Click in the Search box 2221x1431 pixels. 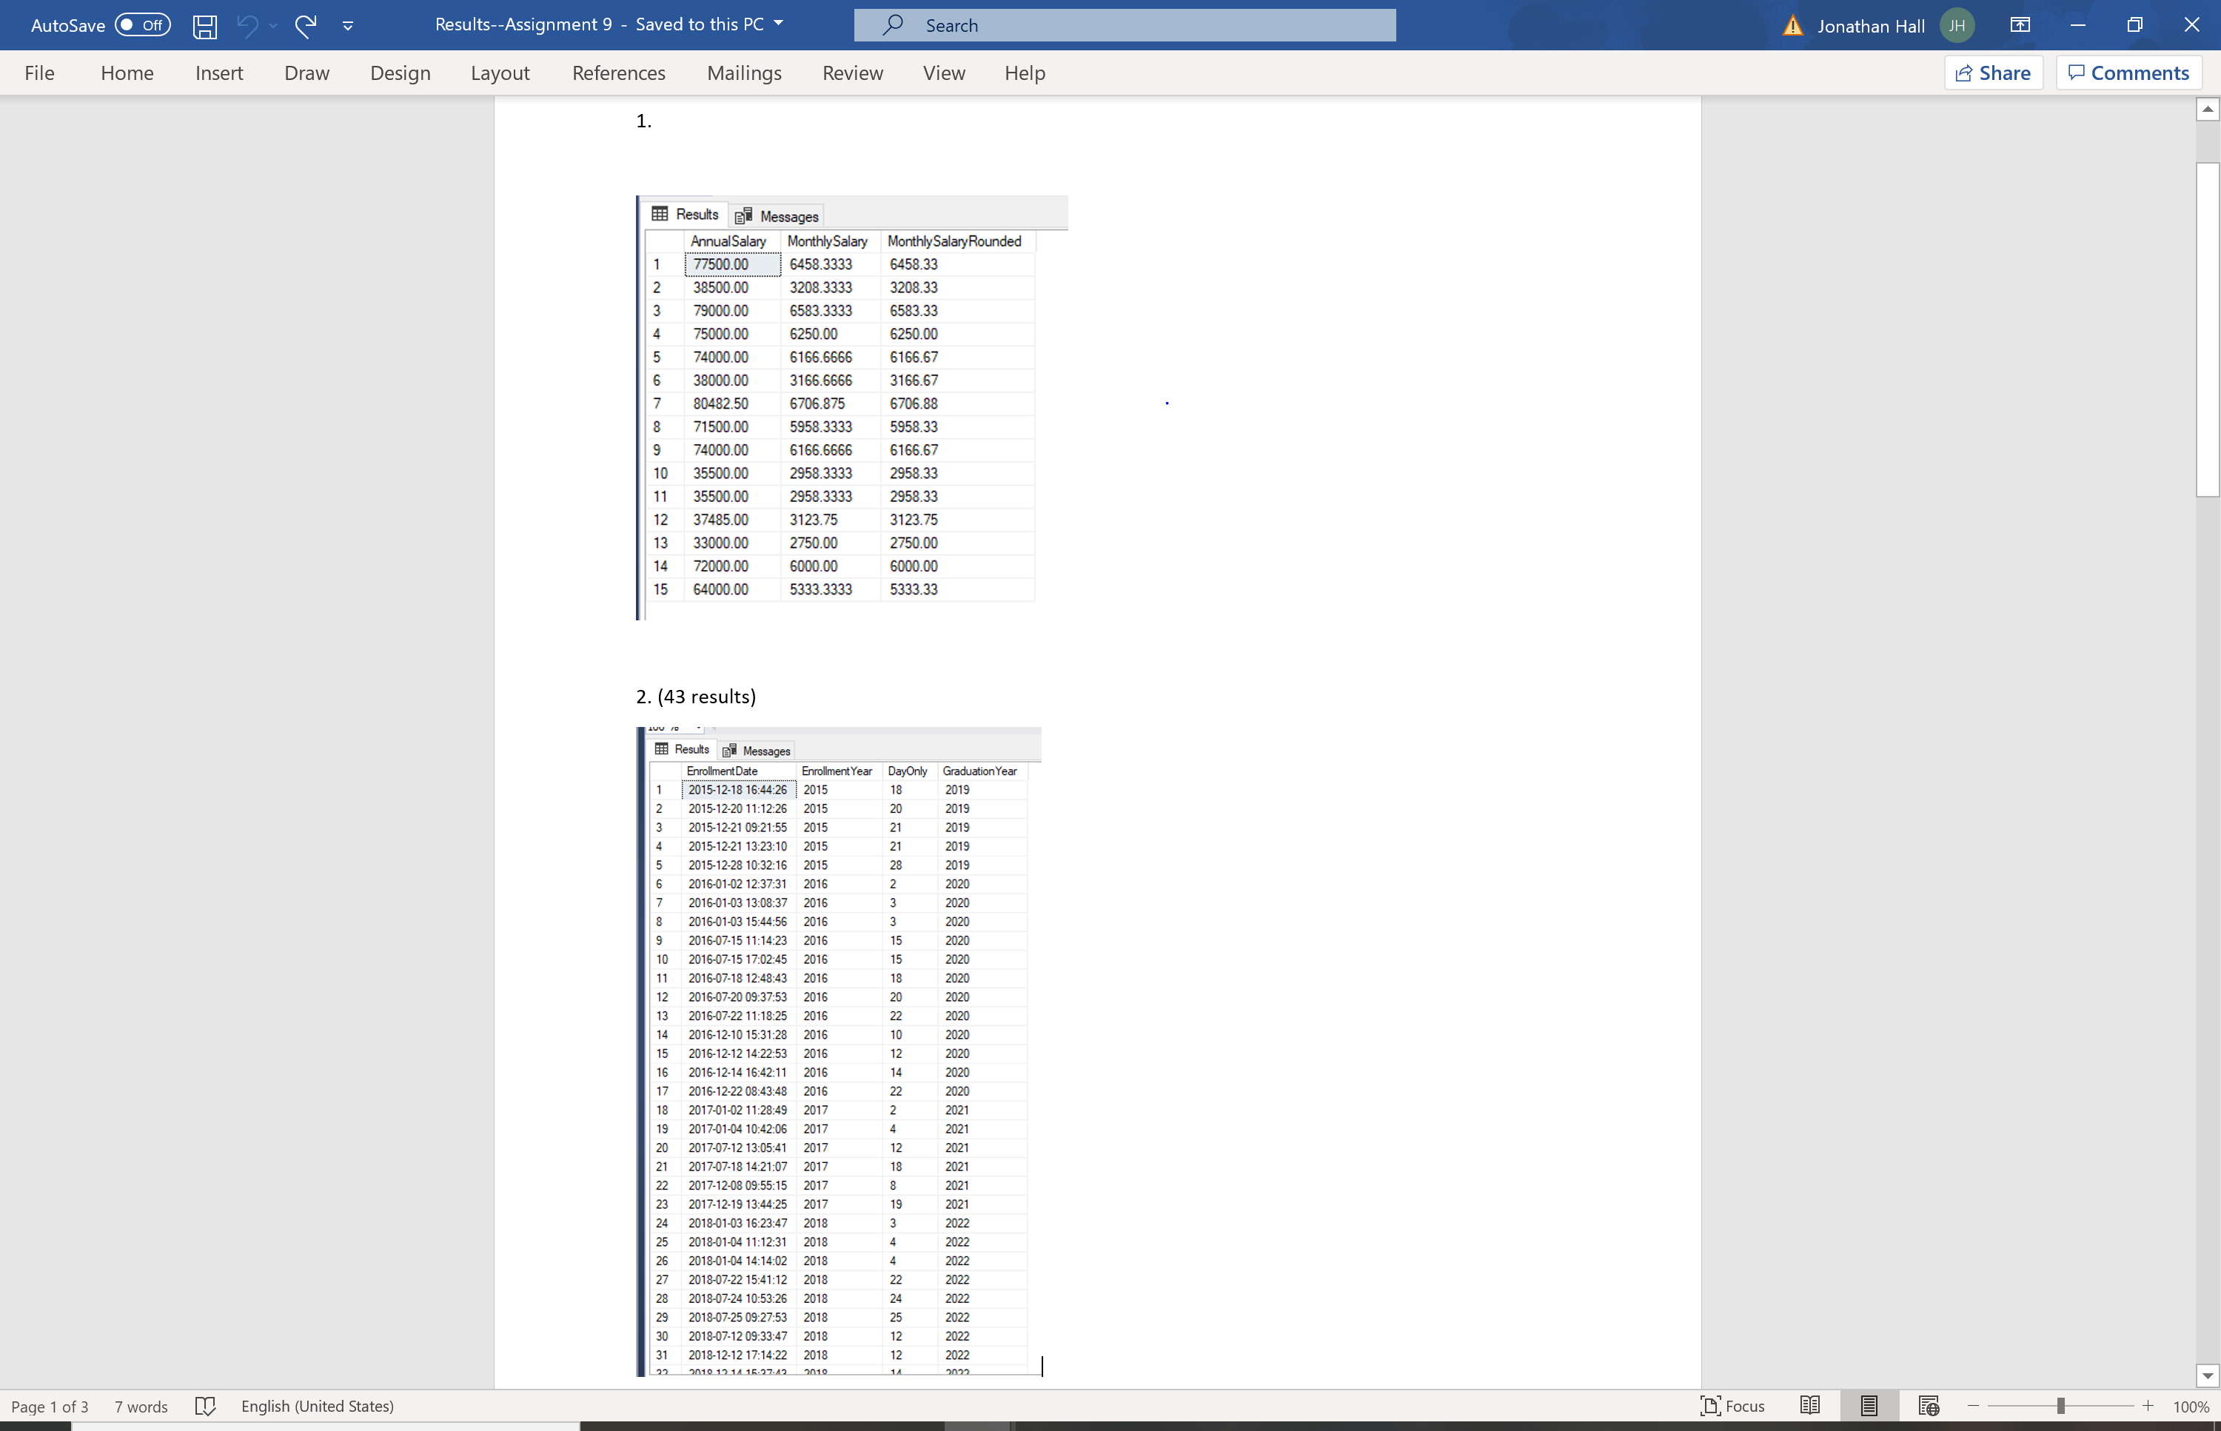coord(1125,25)
